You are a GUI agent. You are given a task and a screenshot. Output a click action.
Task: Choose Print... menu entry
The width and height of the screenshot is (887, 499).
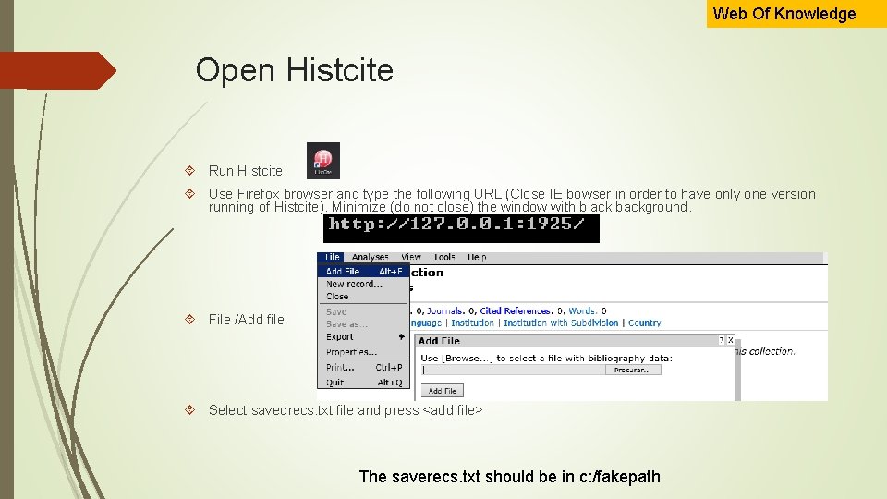click(364, 367)
